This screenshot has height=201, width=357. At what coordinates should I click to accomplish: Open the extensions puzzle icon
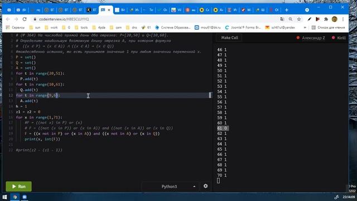point(326,20)
